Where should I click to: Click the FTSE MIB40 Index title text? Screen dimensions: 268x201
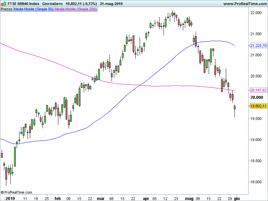(x=23, y=4)
